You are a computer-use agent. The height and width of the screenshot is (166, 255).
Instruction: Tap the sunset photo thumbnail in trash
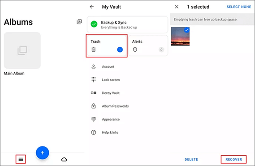180,37
